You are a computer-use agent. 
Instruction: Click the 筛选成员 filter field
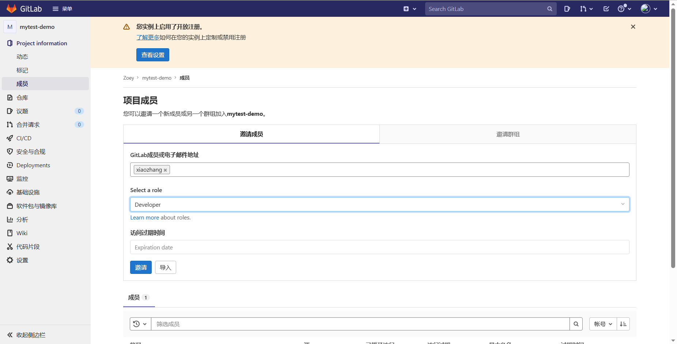360,324
